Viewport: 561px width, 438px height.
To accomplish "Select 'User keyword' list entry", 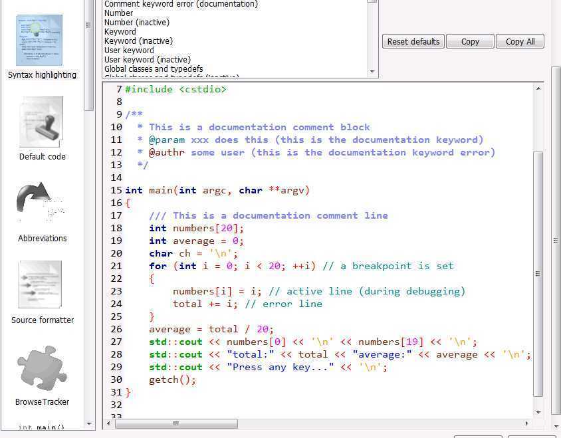I will (x=129, y=50).
